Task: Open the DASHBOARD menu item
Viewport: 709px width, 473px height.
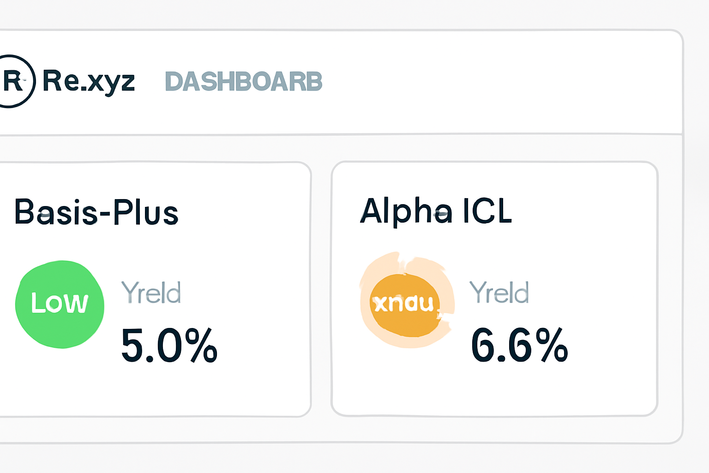Action: coord(243,81)
